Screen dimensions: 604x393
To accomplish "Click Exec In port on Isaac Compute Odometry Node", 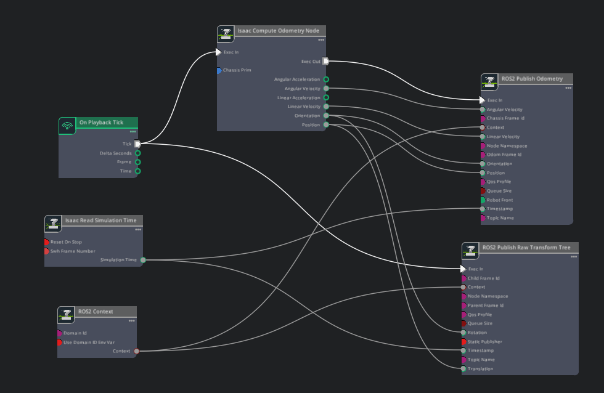I will click(x=218, y=52).
